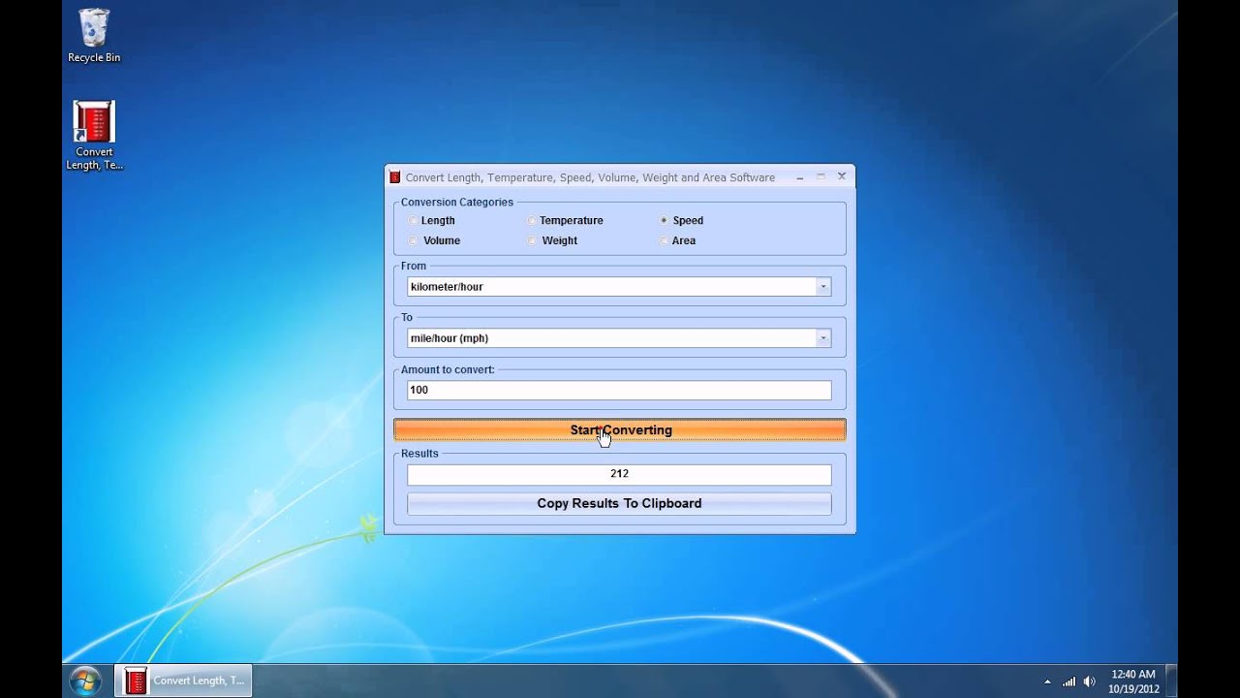Click the Start Converting button
The width and height of the screenshot is (1240, 698).
click(620, 429)
